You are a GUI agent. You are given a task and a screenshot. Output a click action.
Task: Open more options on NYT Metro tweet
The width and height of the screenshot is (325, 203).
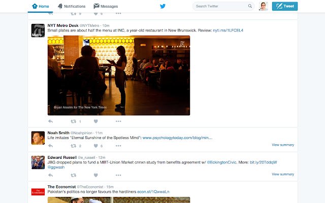pyautogui.click(x=118, y=121)
